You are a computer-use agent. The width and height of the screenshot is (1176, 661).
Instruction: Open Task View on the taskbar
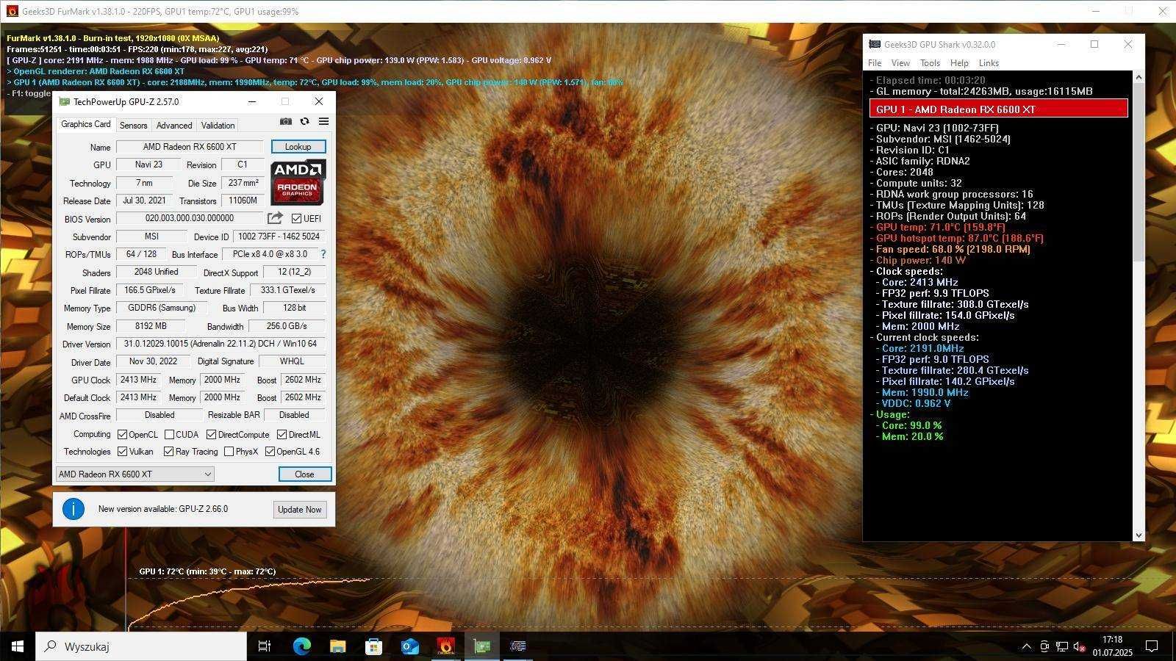[265, 646]
